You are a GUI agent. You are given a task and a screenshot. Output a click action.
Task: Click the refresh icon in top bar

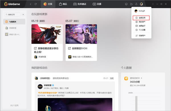pyautogui.click(x=36, y=4)
